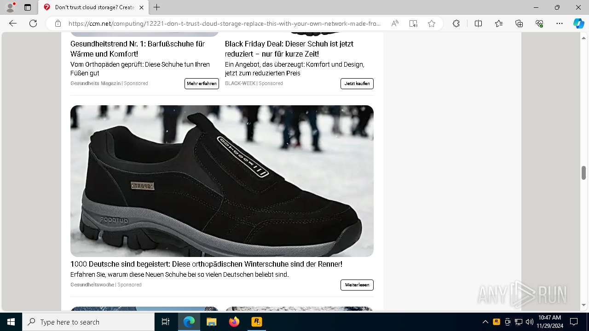
Task: Open a new tab with plus button
Action: (x=157, y=7)
